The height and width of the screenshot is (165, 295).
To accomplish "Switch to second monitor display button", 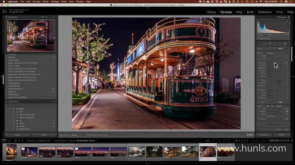I will 10,141.
